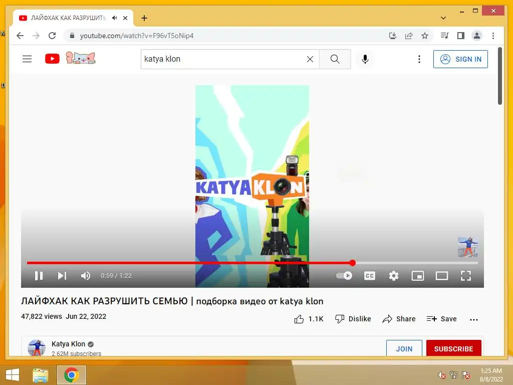Click the address bar URL
The height and width of the screenshot is (385, 513).
pyautogui.click(x=137, y=36)
